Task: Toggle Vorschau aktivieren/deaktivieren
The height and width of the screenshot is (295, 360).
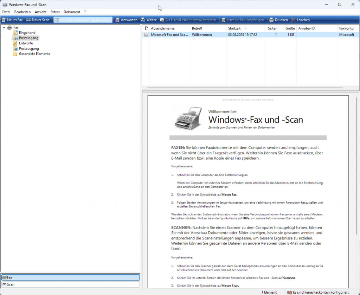Action: (x=83, y=20)
